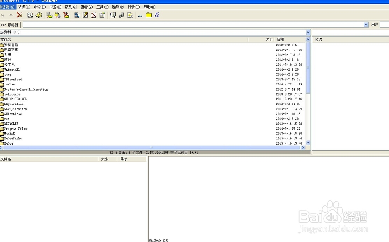Screen dimensions: 389x242
Task: Open the site manager book icon
Action: (30, 16)
